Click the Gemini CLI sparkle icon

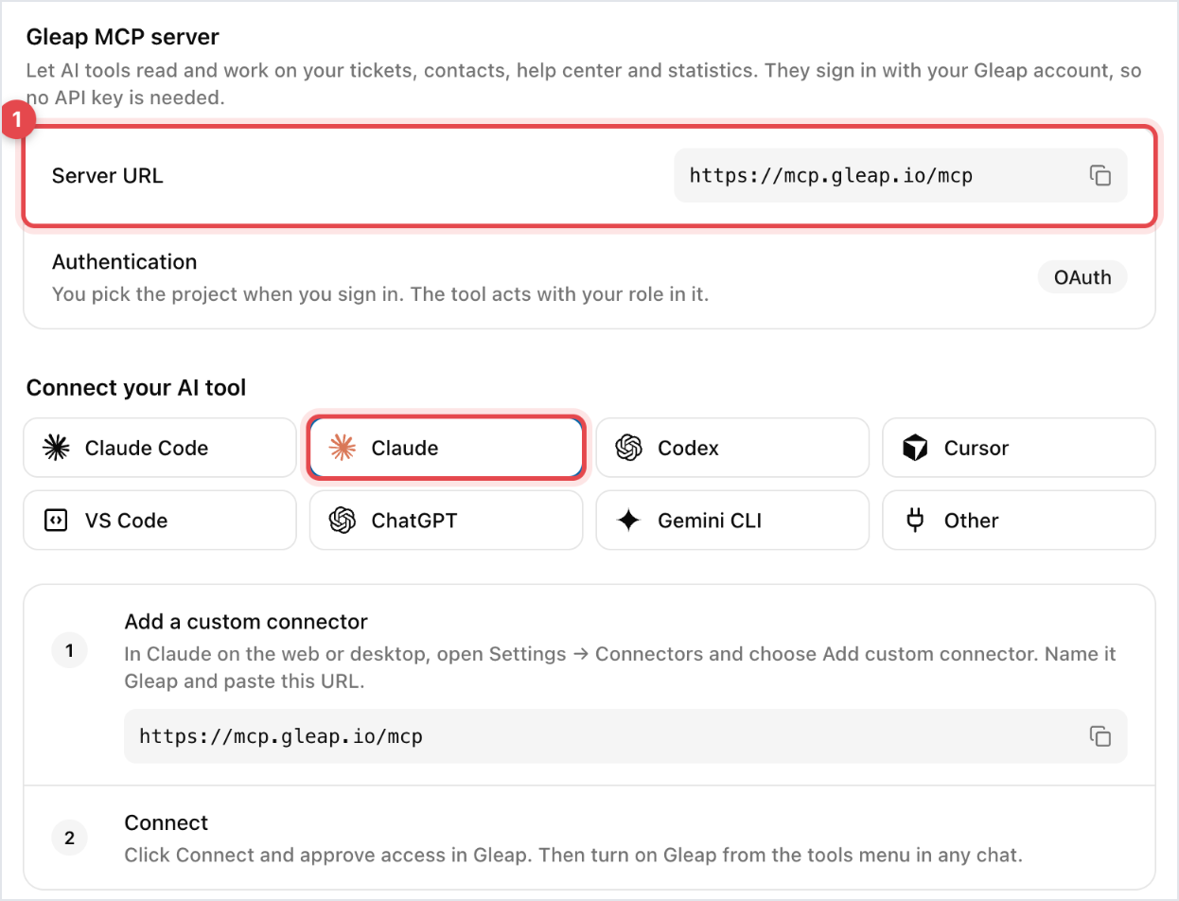(629, 520)
